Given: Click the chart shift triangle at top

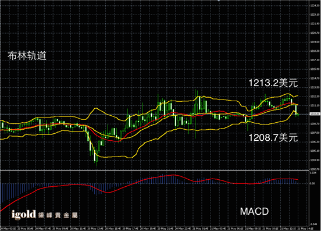Looking at the screenshot, I should [x=219, y=1].
